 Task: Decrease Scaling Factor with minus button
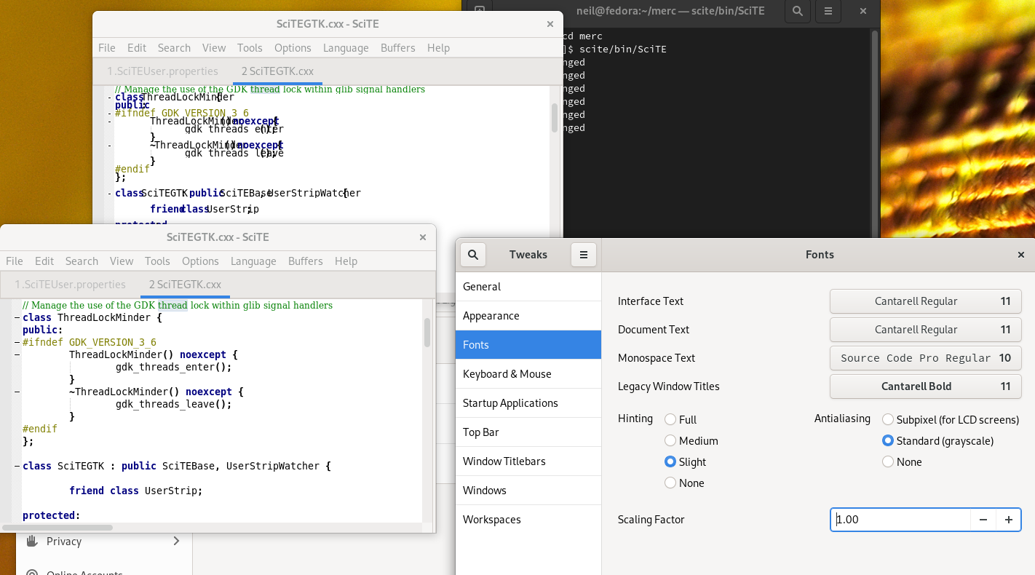click(x=983, y=520)
